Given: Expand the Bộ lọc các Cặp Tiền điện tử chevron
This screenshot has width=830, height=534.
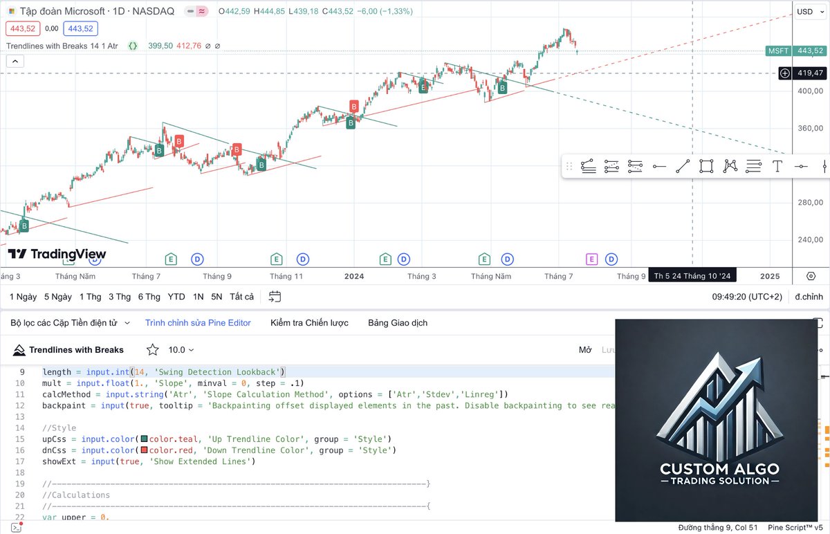Looking at the screenshot, I should coord(128,323).
